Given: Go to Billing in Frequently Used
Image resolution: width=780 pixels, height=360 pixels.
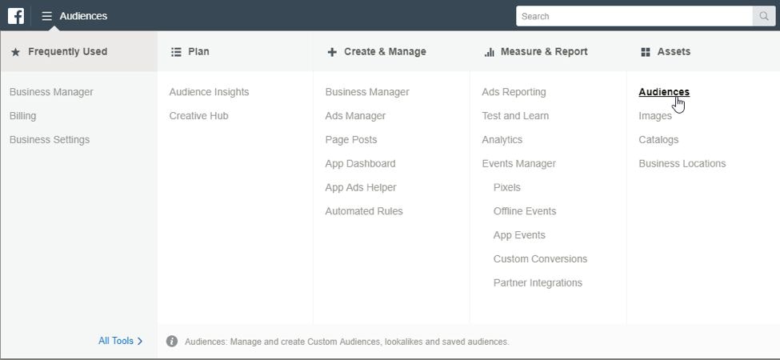Looking at the screenshot, I should (x=22, y=116).
